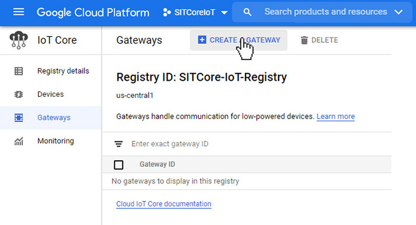Open Cloud IoT Core documentation link
This screenshot has width=416, height=225.
point(163,204)
